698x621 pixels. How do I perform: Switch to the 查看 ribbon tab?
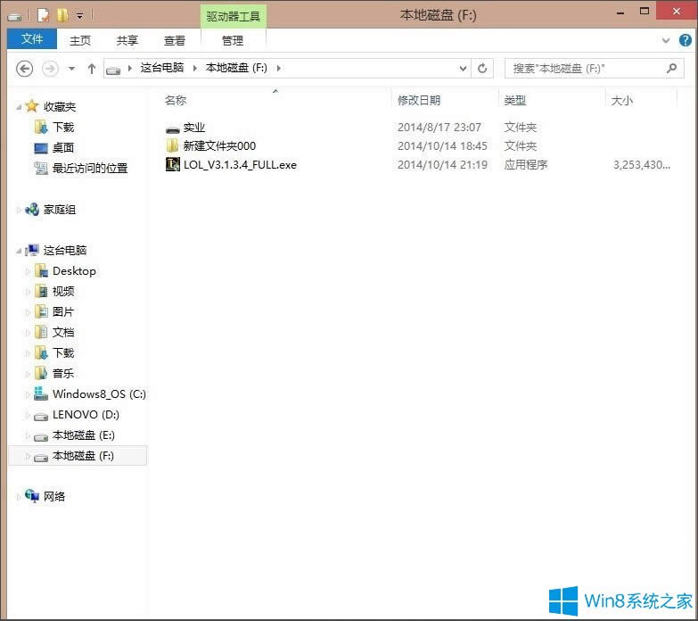coord(175,40)
